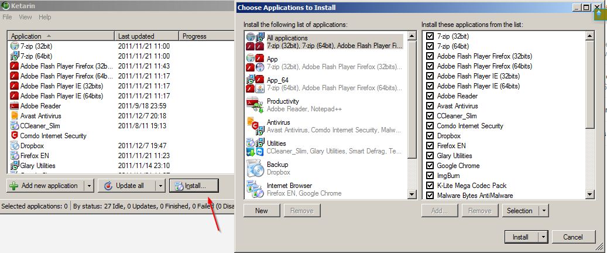Click the Backup list group icon

[x=255, y=168]
